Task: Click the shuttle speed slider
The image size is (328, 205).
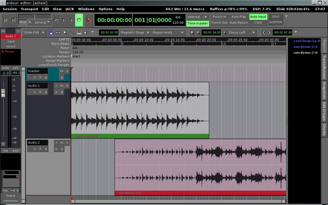Action: pyautogui.click(x=35, y=16)
